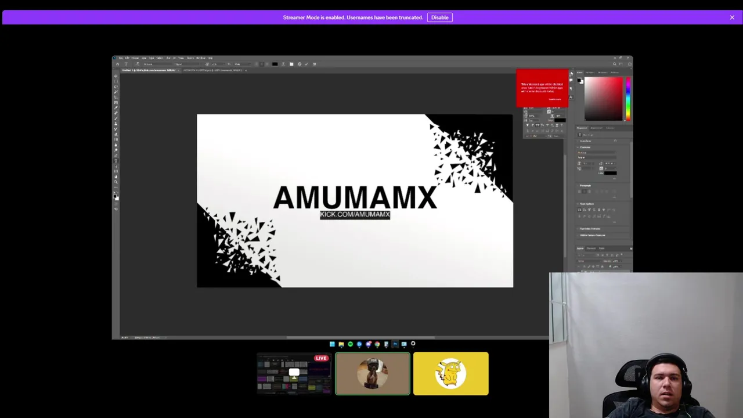
Task: Open the Properties panel tab
Action: (x=582, y=128)
